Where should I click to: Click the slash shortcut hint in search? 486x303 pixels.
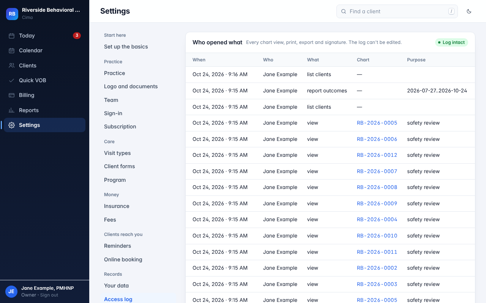451,11
